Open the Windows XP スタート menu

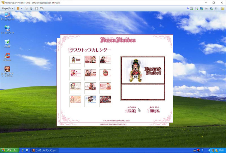[x=10, y=150]
